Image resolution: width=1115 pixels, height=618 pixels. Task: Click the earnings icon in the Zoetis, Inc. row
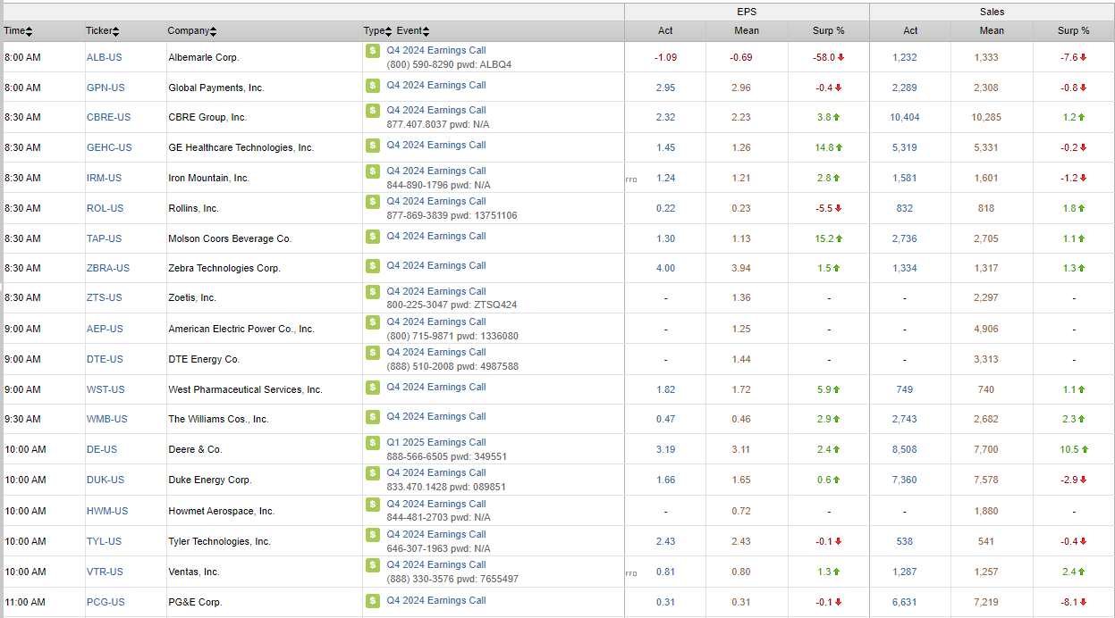pos(373,292)
